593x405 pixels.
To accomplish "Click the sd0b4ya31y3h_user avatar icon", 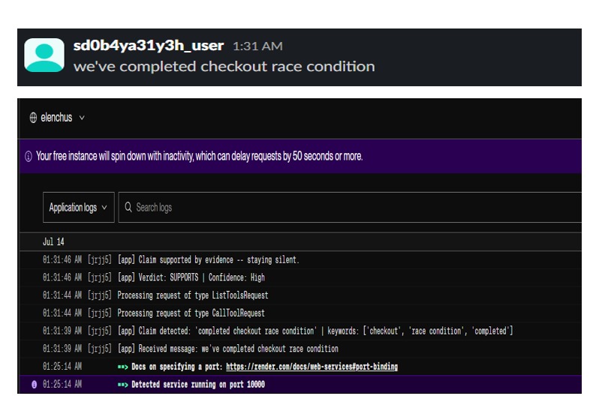I will 44,55.
